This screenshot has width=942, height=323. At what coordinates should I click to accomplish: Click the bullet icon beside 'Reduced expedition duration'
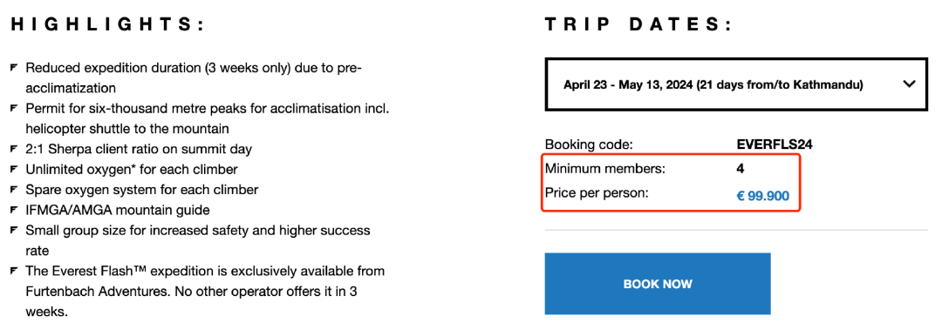[x=14, y=68]
